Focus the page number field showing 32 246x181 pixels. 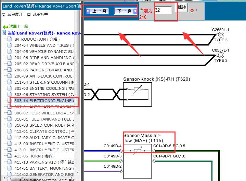click(x=163, y=10)
